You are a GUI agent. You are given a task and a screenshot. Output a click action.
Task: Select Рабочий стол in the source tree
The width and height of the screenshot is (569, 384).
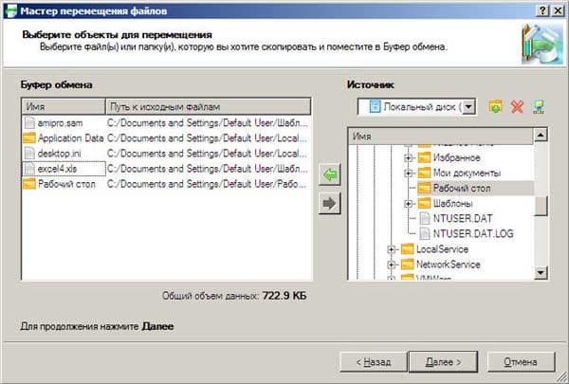coord(462,189)
